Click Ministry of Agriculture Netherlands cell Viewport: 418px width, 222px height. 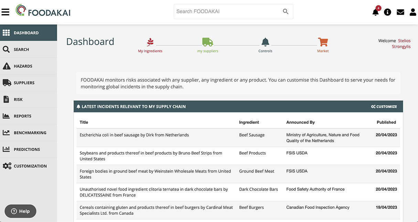323,138
